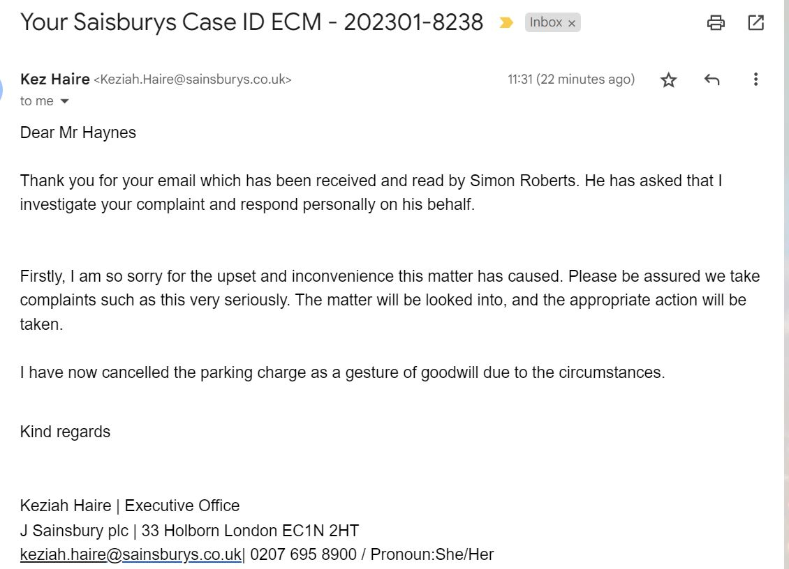Reply using the arrow icon

click(x=711, y=79)
